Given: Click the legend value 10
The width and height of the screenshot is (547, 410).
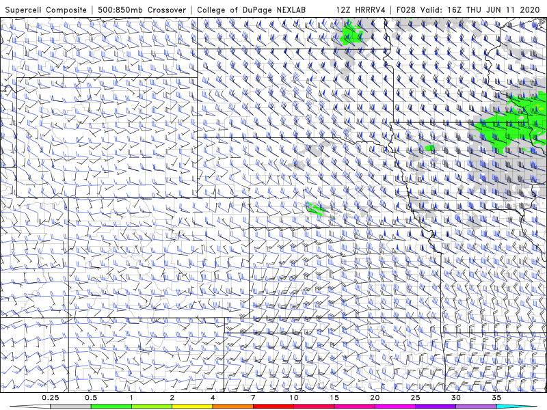Looking at the screenshot, I should point(294,398).
